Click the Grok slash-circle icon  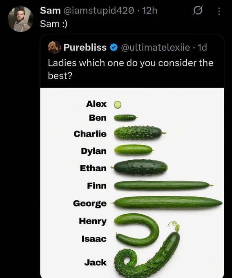coord(198,11)
